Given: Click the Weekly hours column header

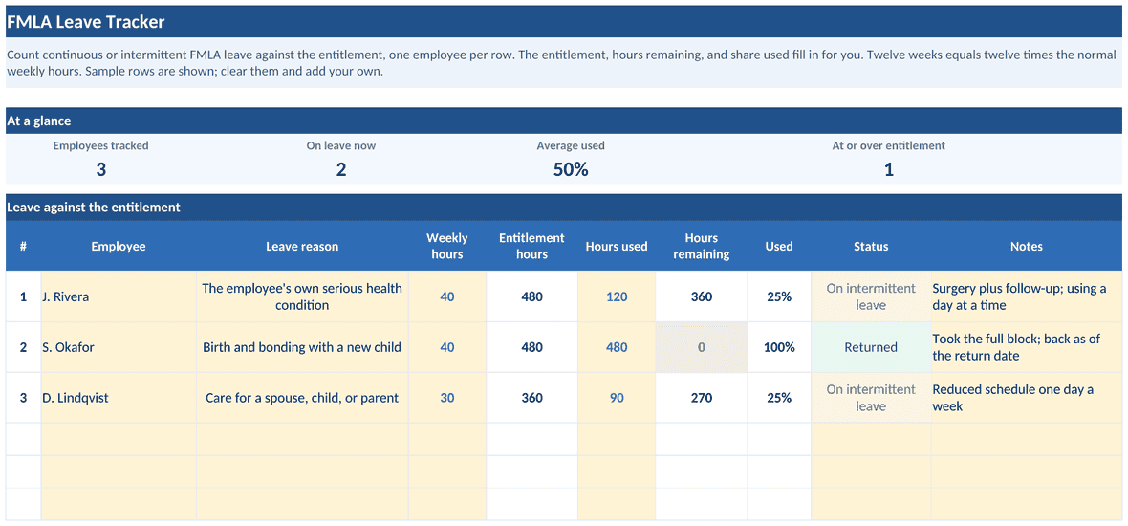Looking at the screenshot, I should [x=447, y=246].
